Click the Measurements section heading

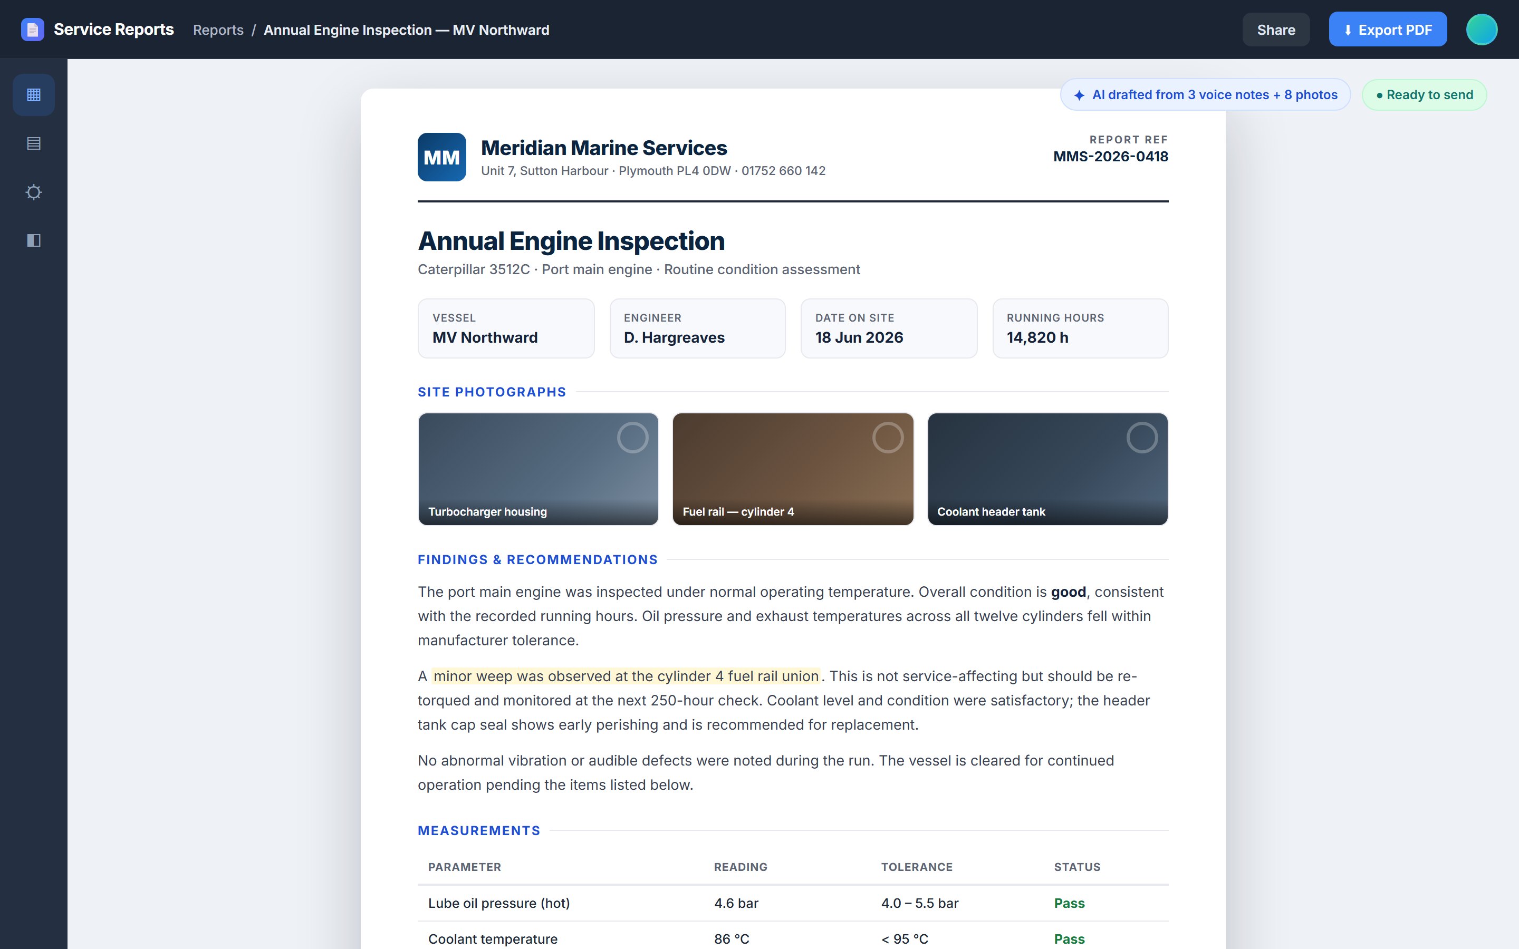click(479, 830)
